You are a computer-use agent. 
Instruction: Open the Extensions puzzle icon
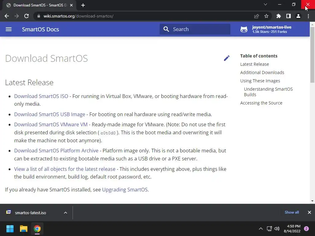pos(279,16)
